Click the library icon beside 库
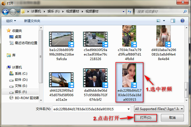The image size is (191, 127). click(9, 55)
